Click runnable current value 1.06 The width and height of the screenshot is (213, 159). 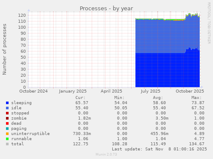[83, 139]
